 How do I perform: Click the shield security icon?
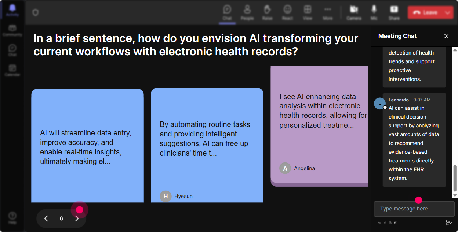pos(36,13)
